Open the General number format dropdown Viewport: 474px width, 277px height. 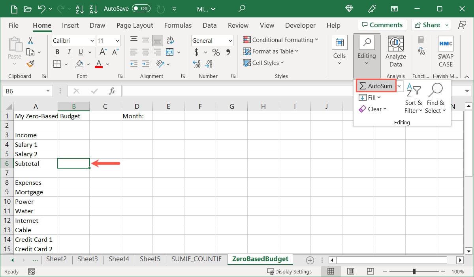pos(212,40)
